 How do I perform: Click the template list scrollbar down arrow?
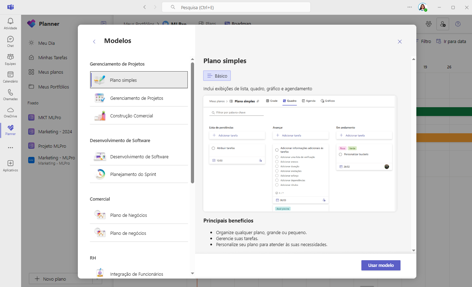point(192,273)
